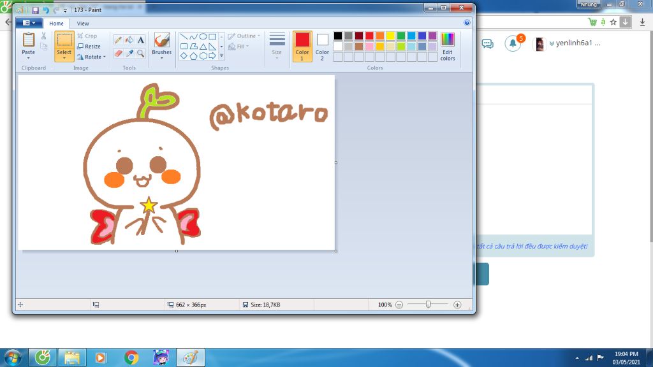Switch to the View ribbon tab
This screenshot has width=653, height=367.
coord(83,24)
